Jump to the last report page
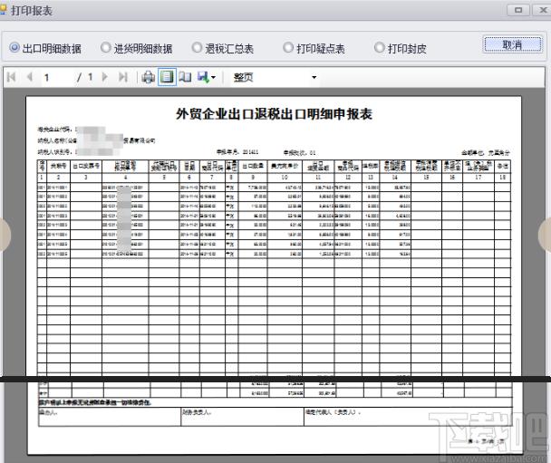 tap(122, 77)
